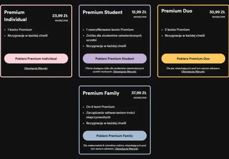Click the 12,99 ZŁ monthly price

(139, 12)
